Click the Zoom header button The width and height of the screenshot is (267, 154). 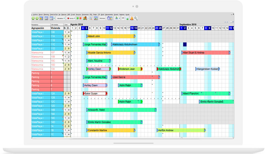pyautogui.click(x=67, y=25)
